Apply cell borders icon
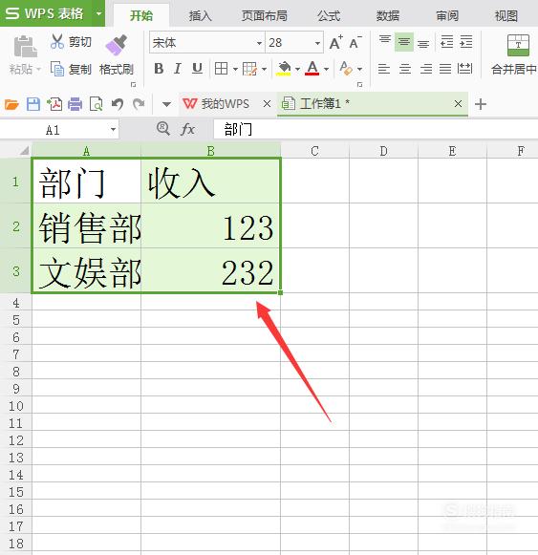Viewport: 538px width, 555px height. [222, 69]
